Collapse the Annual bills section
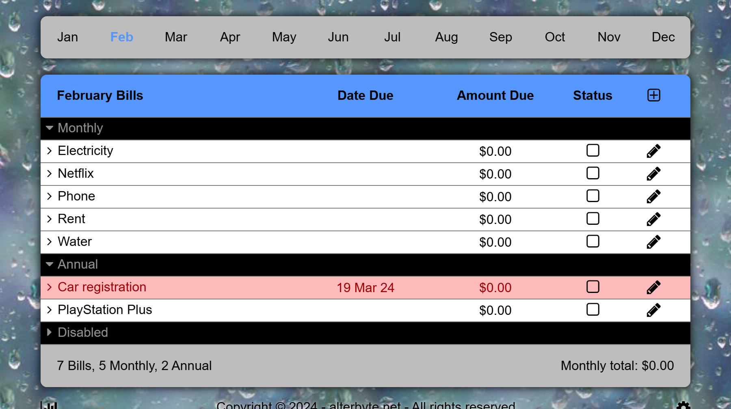The image size is (731, 409). [x=50, y=265]
